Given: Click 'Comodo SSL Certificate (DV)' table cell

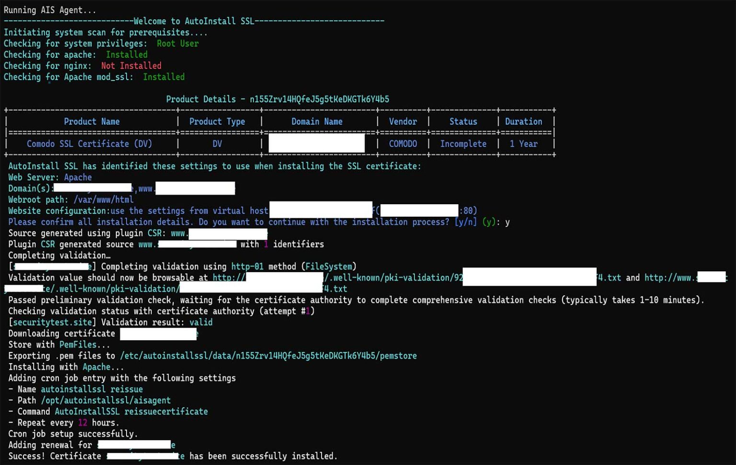Looking at the screenshot, I should tap(89, 144).
